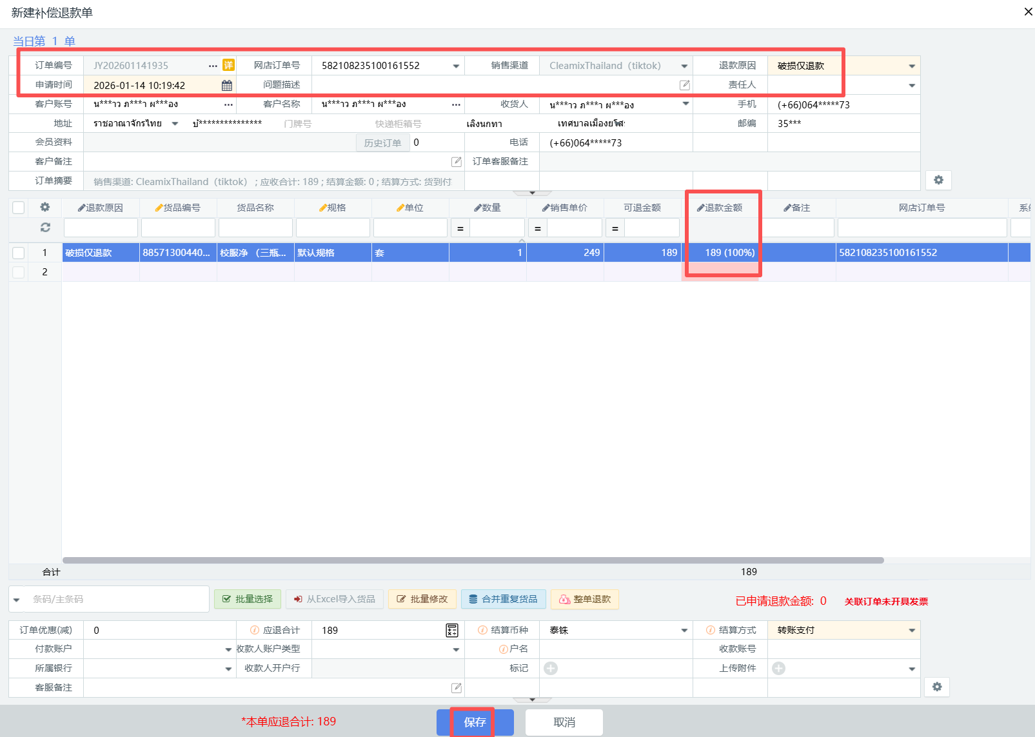Click gear icon beside bottom payment form

tap(937, 687)
